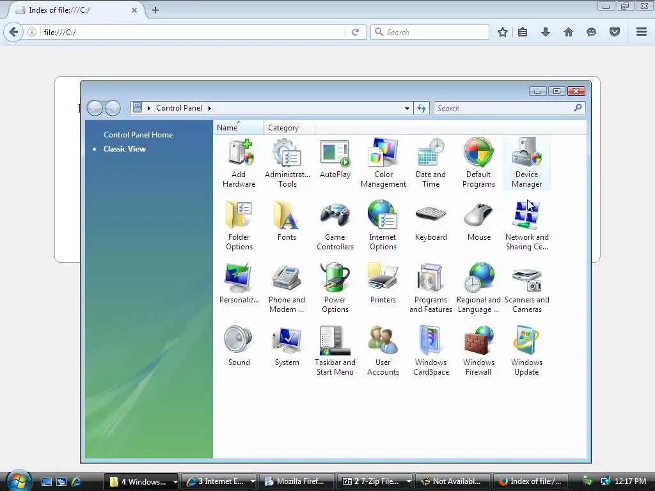The image size is (655, 491).
Task: Open Administrative Tools icon
Action: point(287,163)
